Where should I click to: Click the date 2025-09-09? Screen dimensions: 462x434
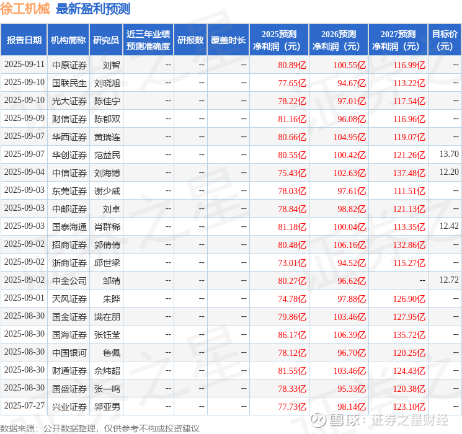[24, 118]
